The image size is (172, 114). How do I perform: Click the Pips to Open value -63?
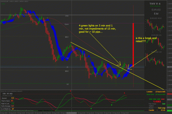pos(12,101)
